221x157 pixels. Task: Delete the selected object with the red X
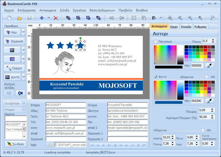[56, 18]
